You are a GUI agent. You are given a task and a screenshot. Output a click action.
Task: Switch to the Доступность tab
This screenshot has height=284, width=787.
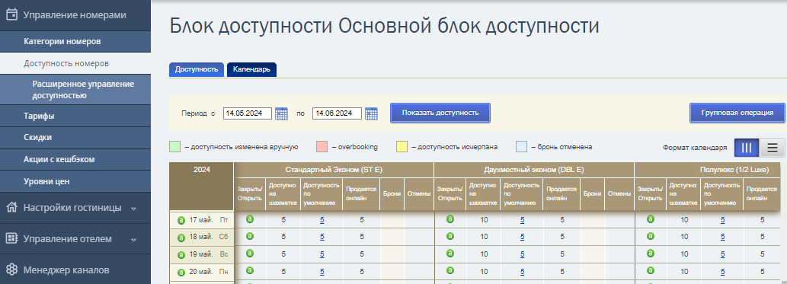pos(197,70)
